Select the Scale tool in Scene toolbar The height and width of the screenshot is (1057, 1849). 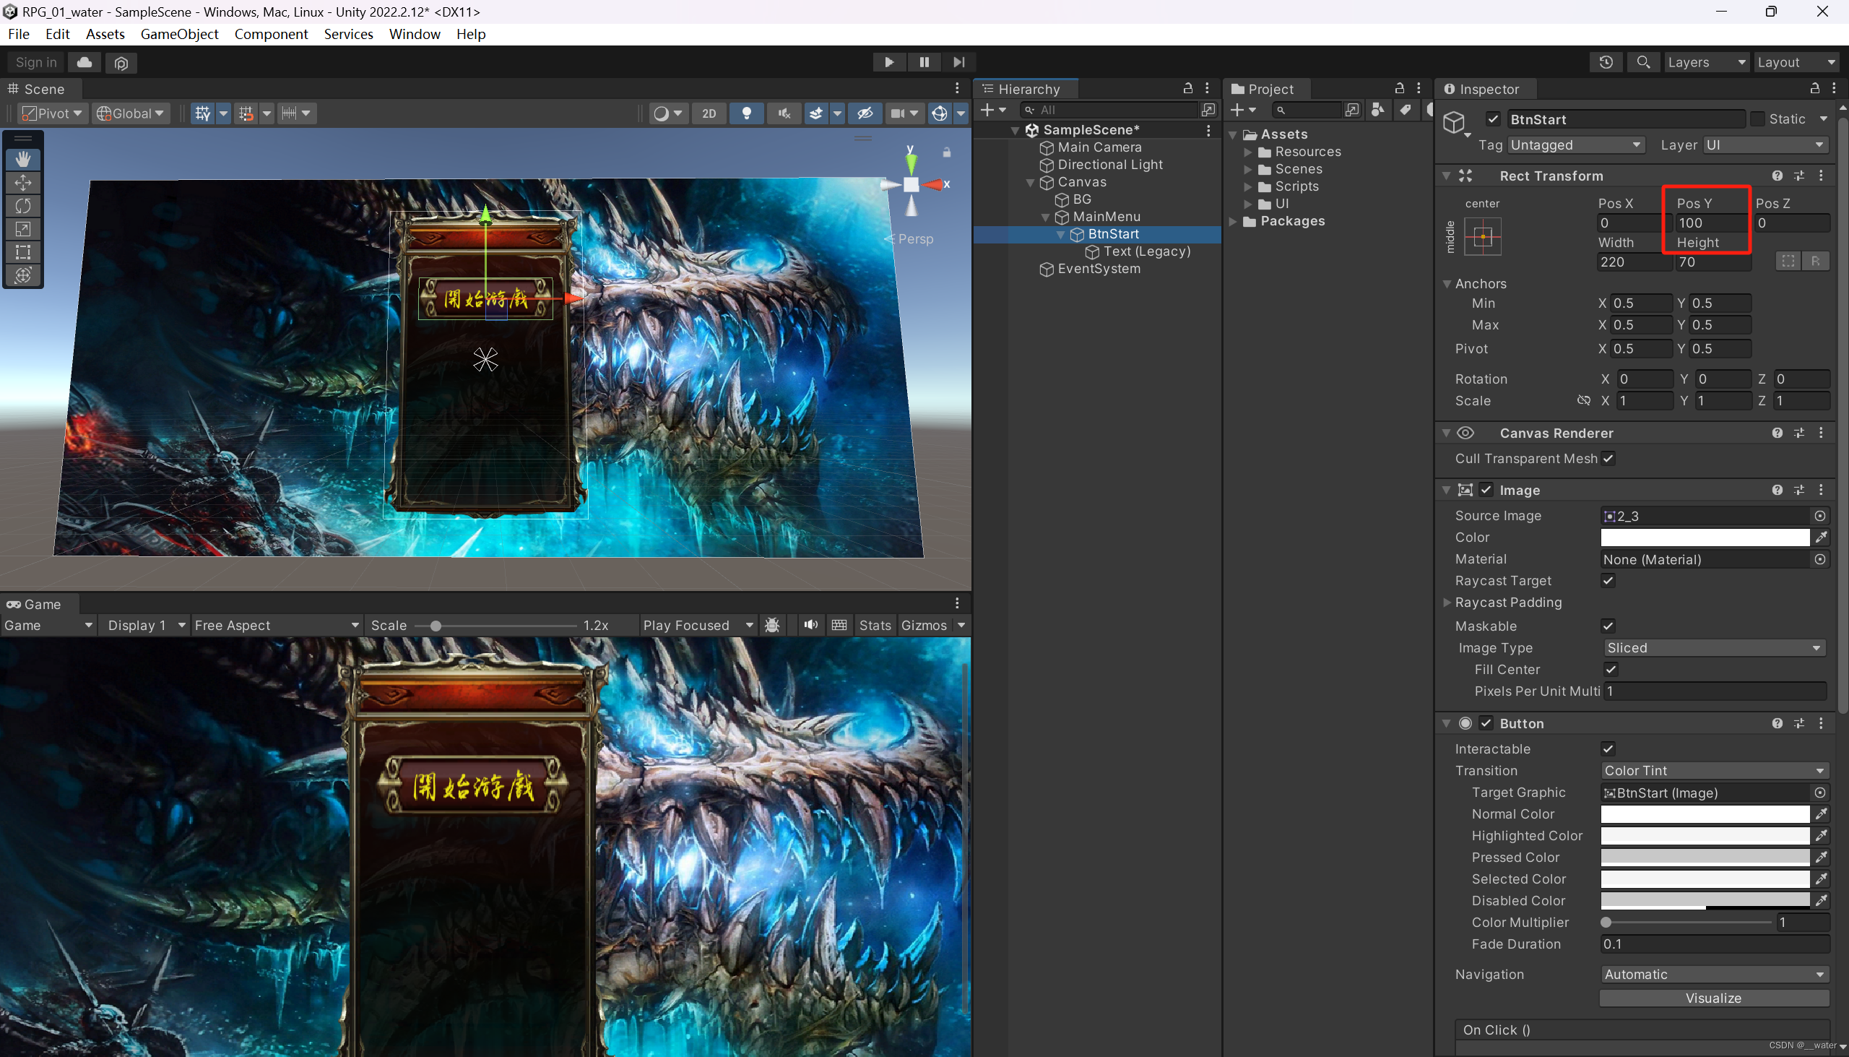pos(23,229)
